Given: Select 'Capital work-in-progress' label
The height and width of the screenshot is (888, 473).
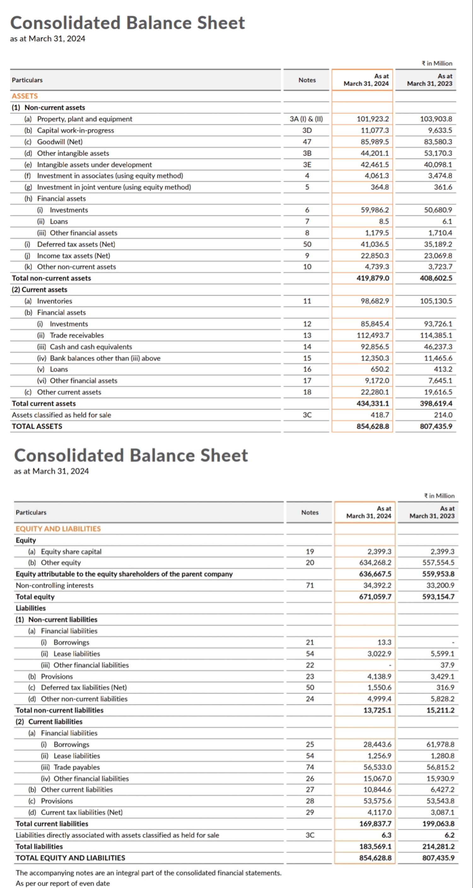Looking at the screenshot, I should [x=75, y=130].
